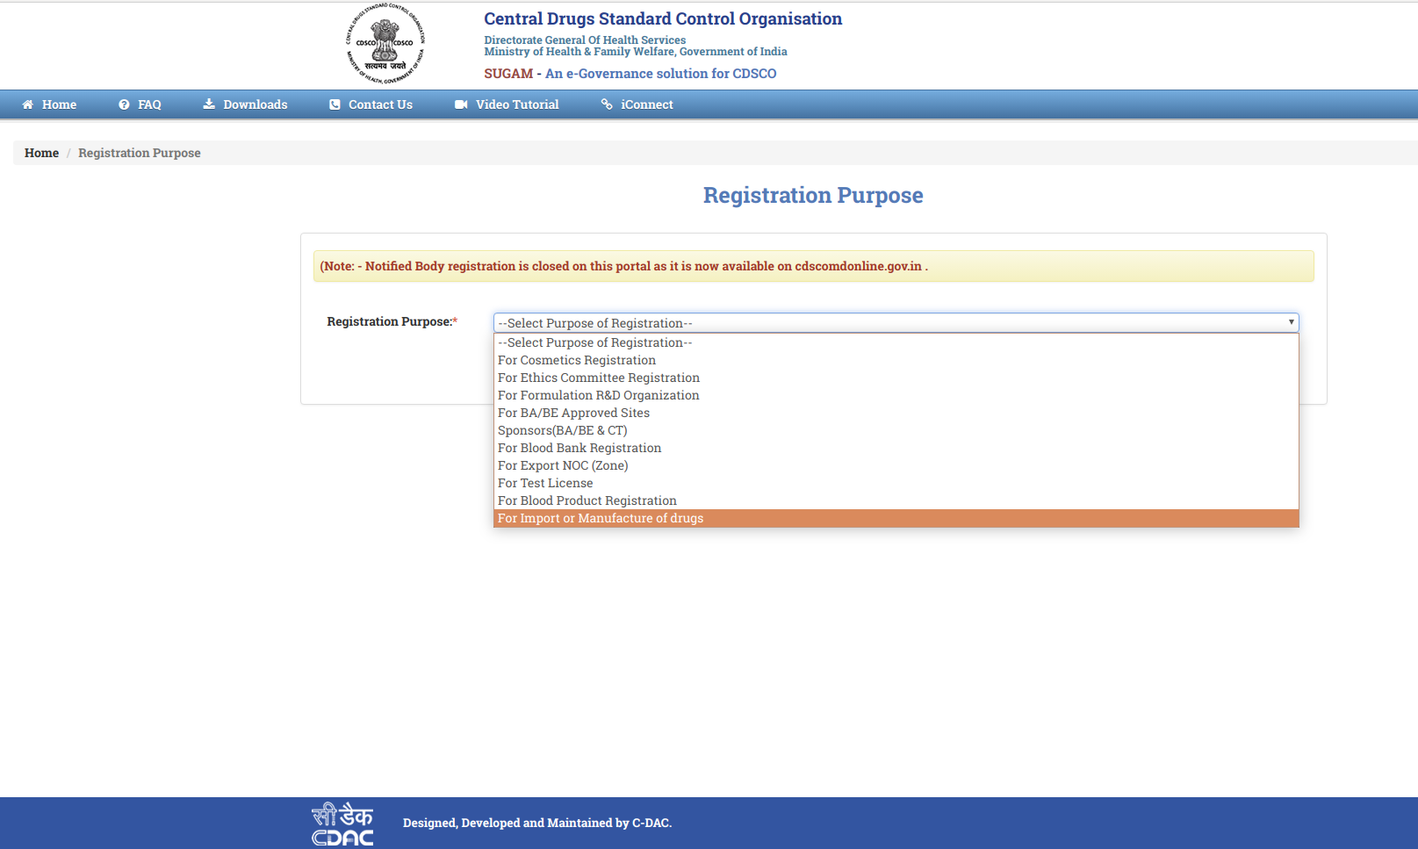Click the Home house icon in navbar
This screenshot has height=849, width=1418.
coord(27,104)
